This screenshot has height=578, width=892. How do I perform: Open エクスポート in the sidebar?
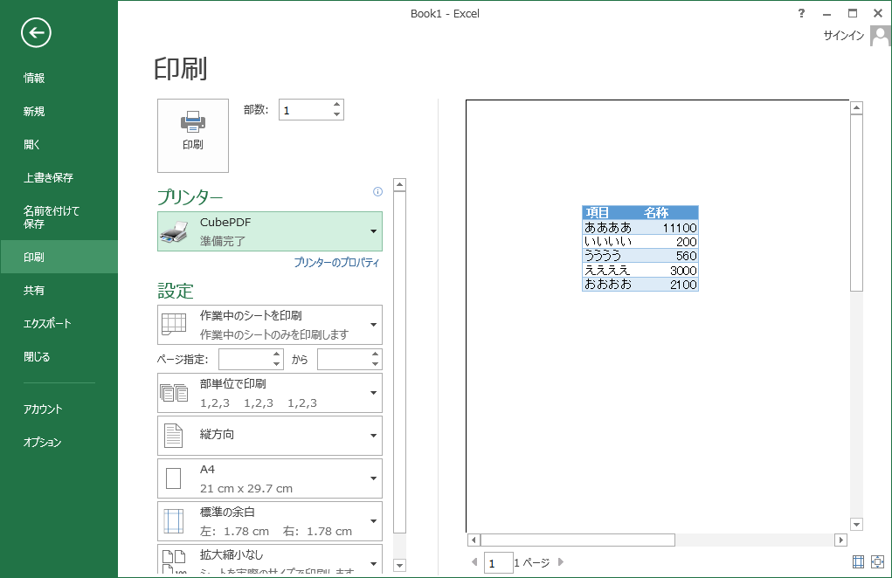point(48,324)
